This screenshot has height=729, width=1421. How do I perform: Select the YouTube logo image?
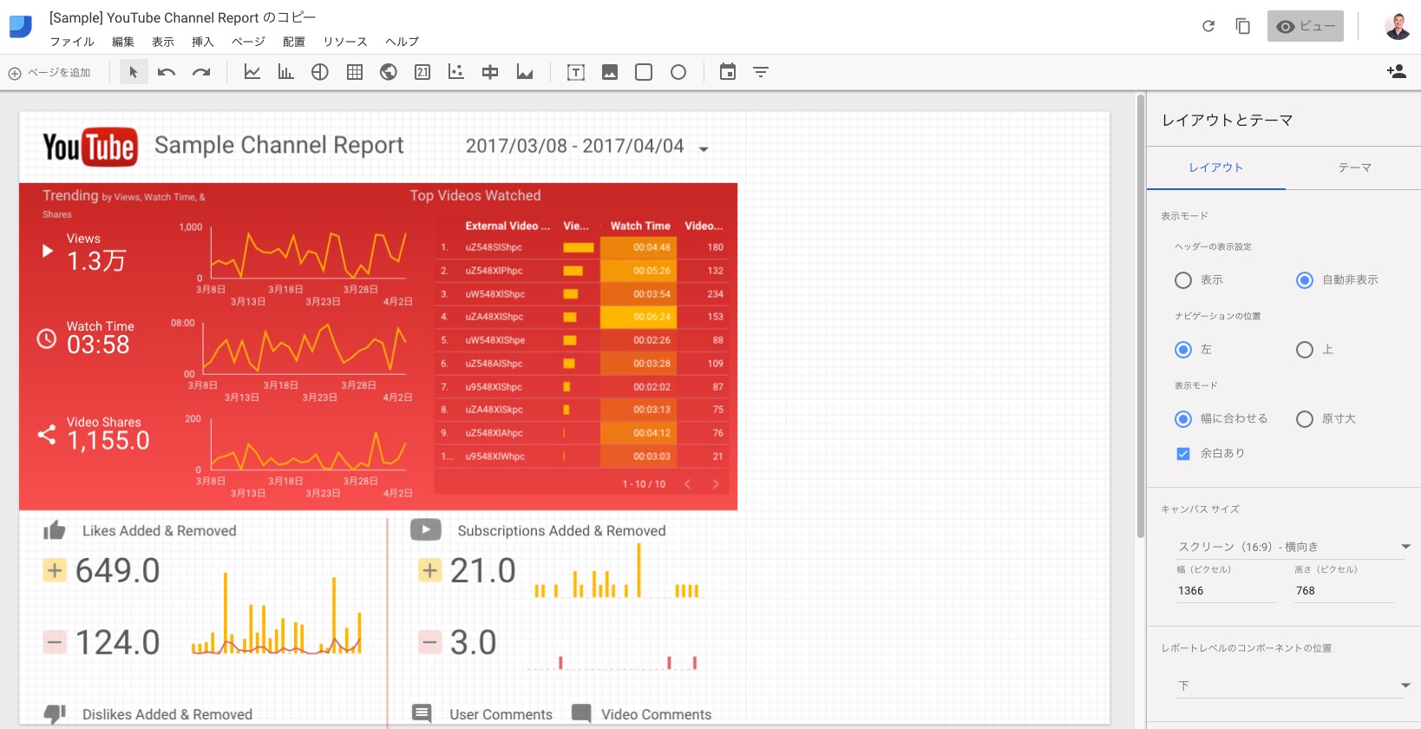(90, 147)
